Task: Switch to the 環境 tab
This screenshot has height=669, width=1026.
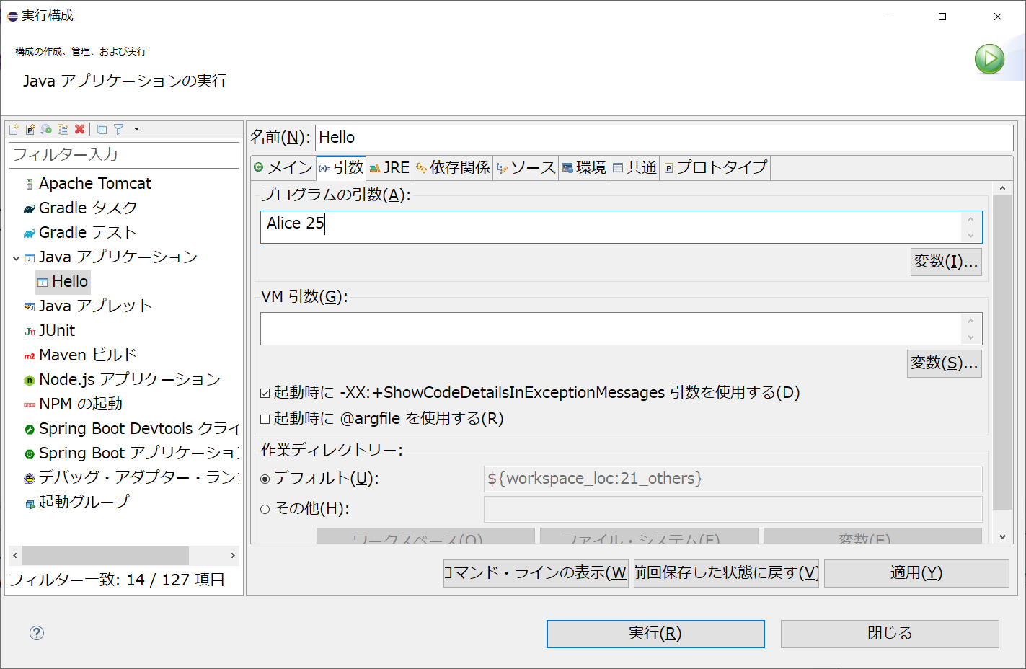Action: (x=583, y=167)
